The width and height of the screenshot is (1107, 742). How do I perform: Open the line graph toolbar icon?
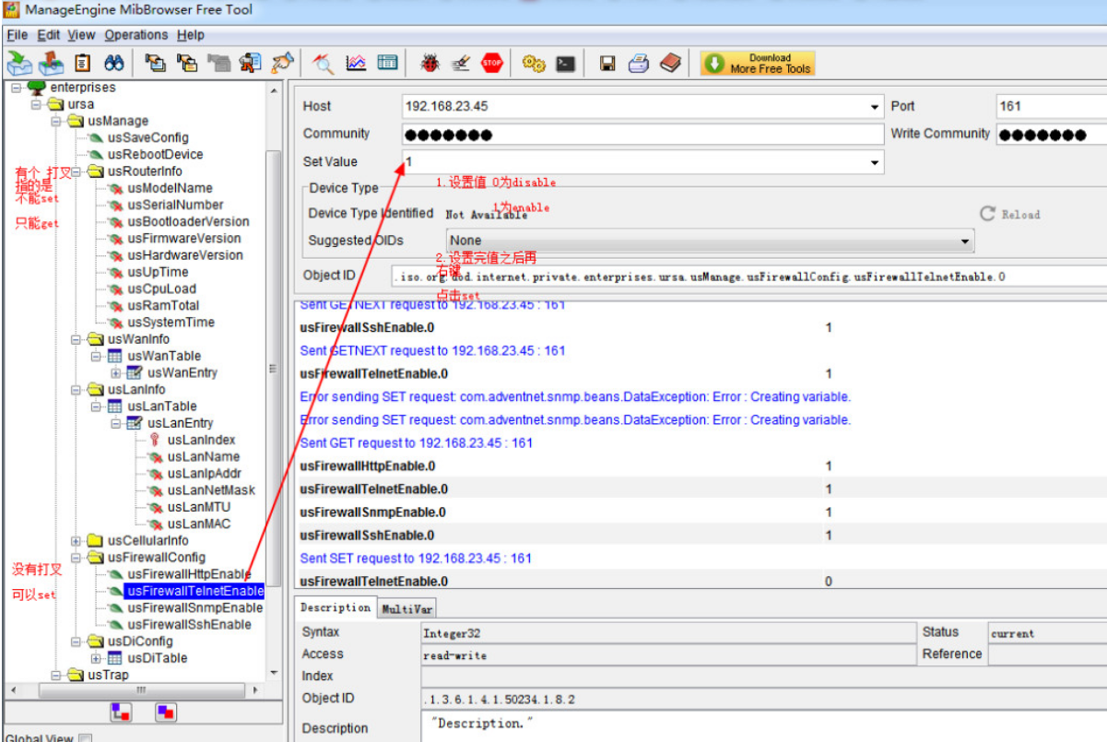pos(356,64)
